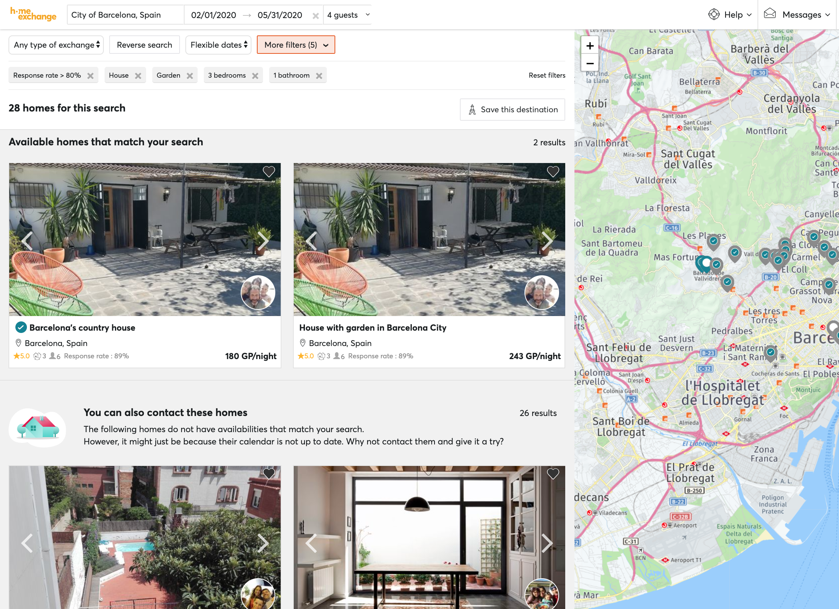Favorite House with garden in Barcelona City
The image size is (839, 609).
pyautogui.click(x=553, y=171)
